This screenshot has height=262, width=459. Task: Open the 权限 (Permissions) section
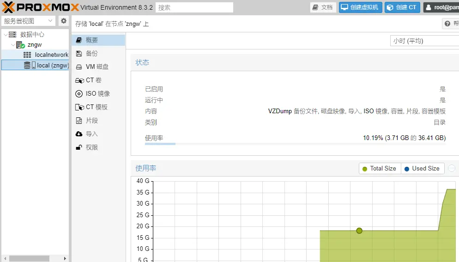point(91,147)
